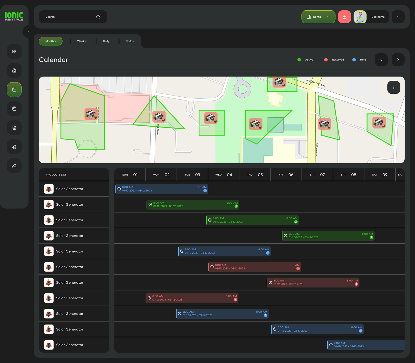415x363 pixels.
Task: Click the magnifier search icon
Action: [98, 17]
